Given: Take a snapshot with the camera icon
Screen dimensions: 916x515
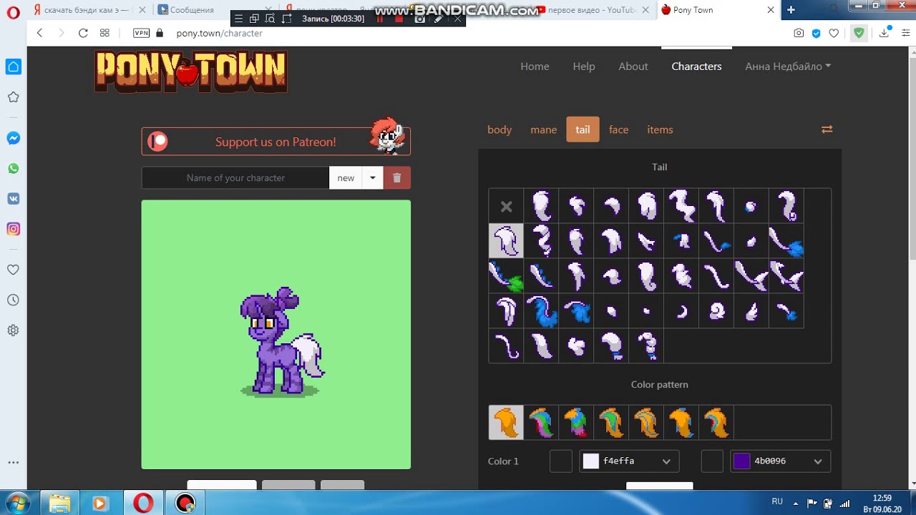Looking at the screenshot, I should tap(799, 33).
